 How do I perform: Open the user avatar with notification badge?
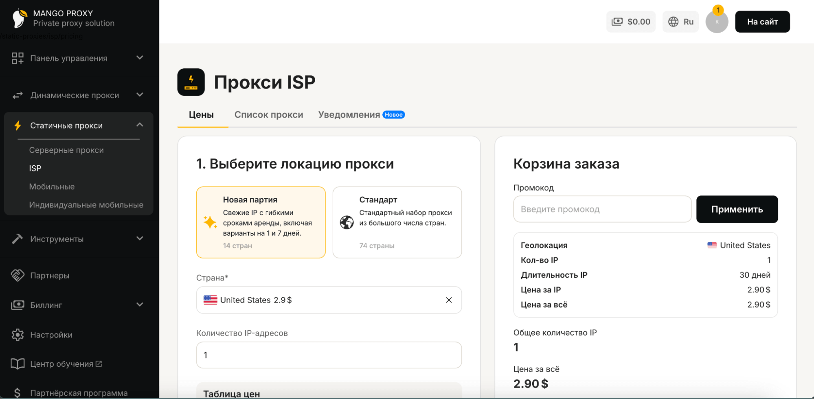tap(717, 22)
